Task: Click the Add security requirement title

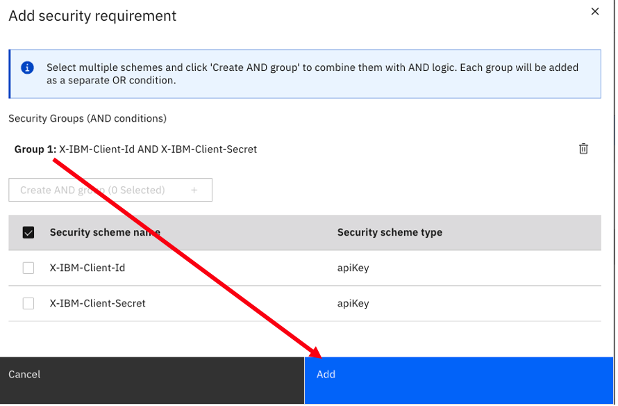Action: tap(92, 16)
